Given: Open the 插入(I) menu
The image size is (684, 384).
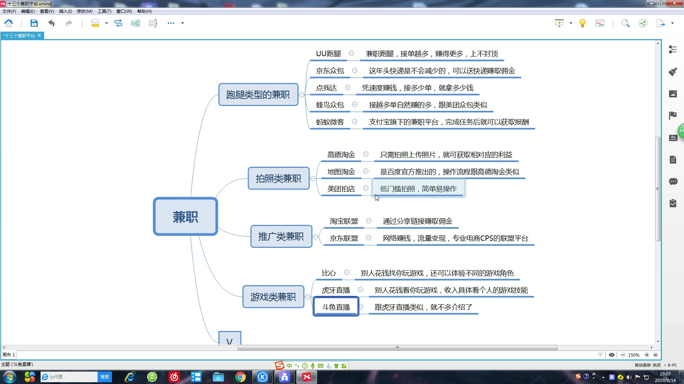Looking at the screenshot, I should [65, 11].
